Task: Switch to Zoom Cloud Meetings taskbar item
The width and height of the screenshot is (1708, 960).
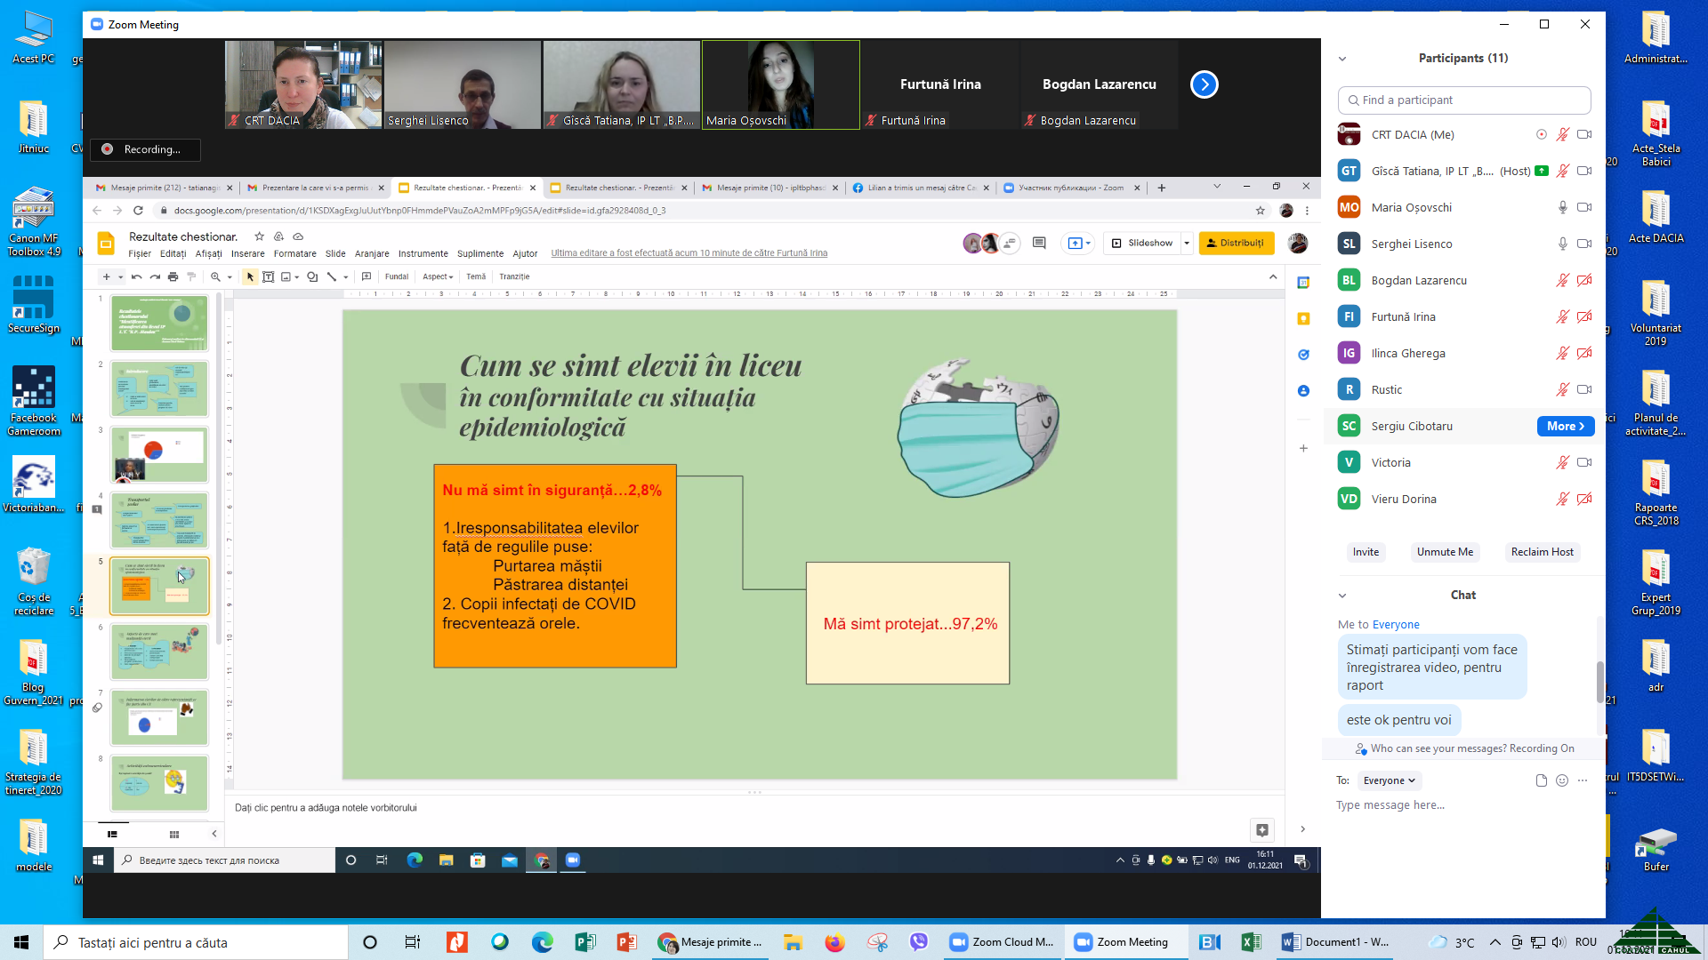Action: (1003, 942)
